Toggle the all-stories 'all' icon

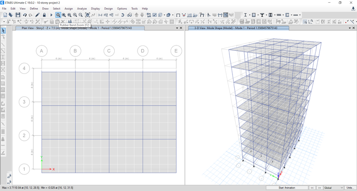(x=9, y=176)
